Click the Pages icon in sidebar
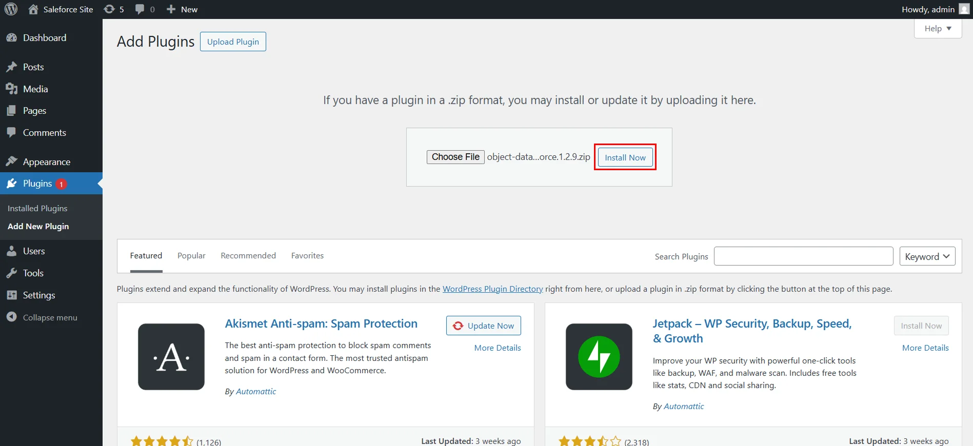The width and height of the screenshot is (973, 446). 11,111
